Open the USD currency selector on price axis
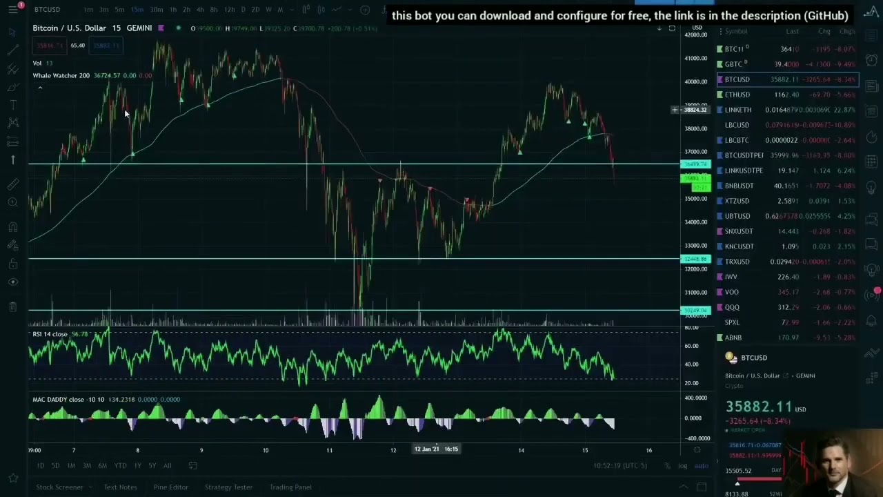The width and height of the screenshot is (883, 497). [697, 28]
